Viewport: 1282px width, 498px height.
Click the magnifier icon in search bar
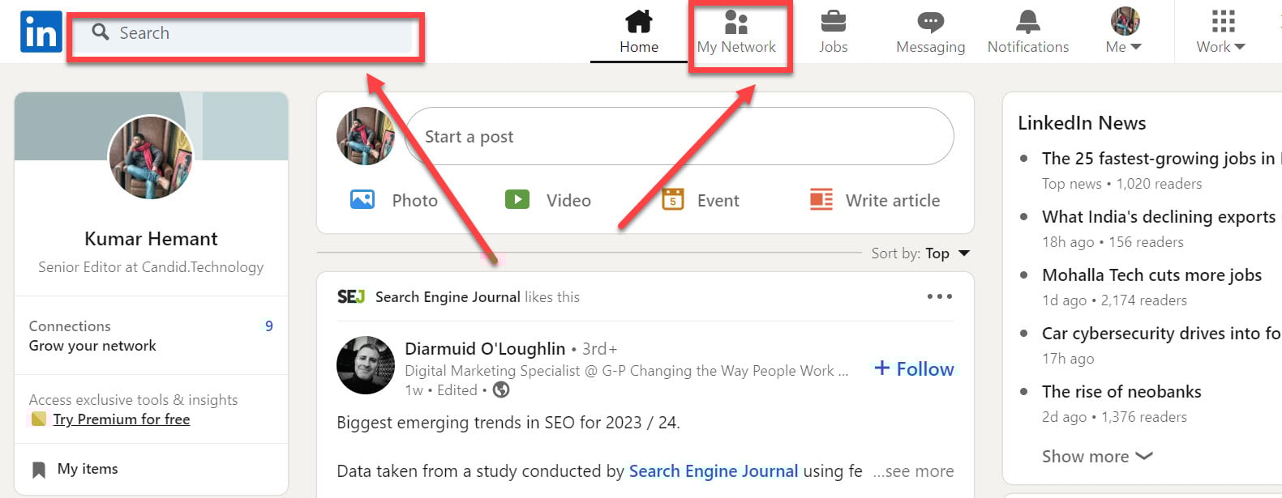(101, 32)
